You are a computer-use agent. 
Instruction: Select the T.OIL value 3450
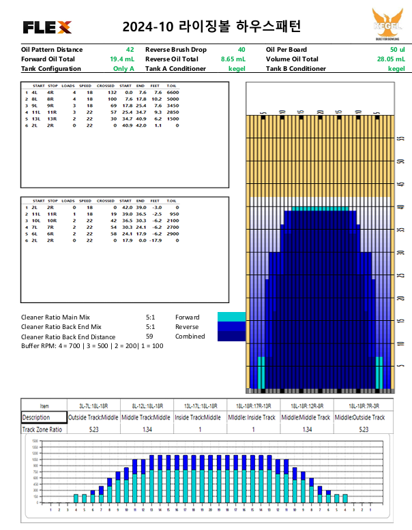coord(173,106)
